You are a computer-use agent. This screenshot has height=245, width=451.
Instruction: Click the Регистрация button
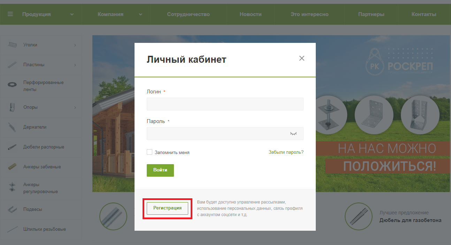click(x=168, y=208)
